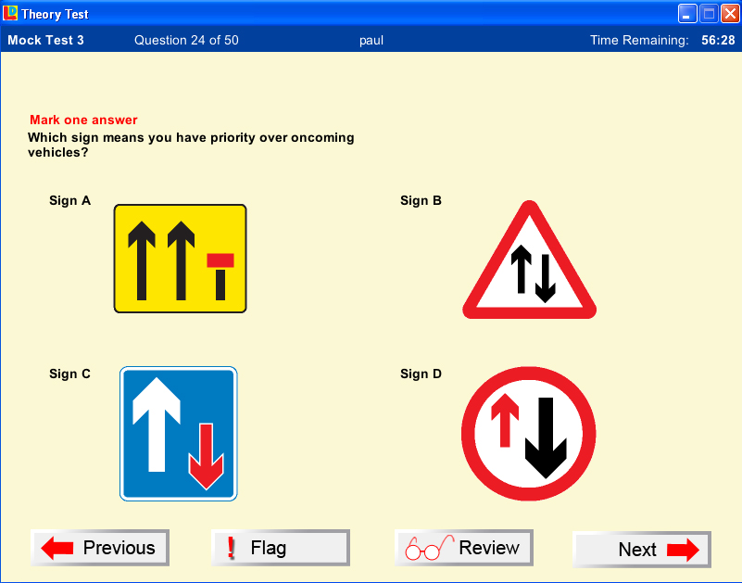Click the Theory Test app icon in title bar
This screenshot has width=742, height=583.
tap(11, 13)
